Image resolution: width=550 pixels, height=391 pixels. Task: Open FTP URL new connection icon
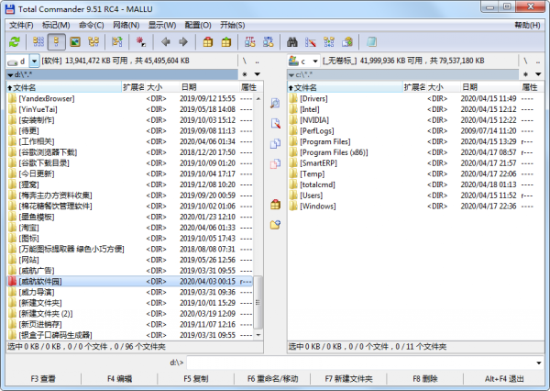[x=269, y=42]
